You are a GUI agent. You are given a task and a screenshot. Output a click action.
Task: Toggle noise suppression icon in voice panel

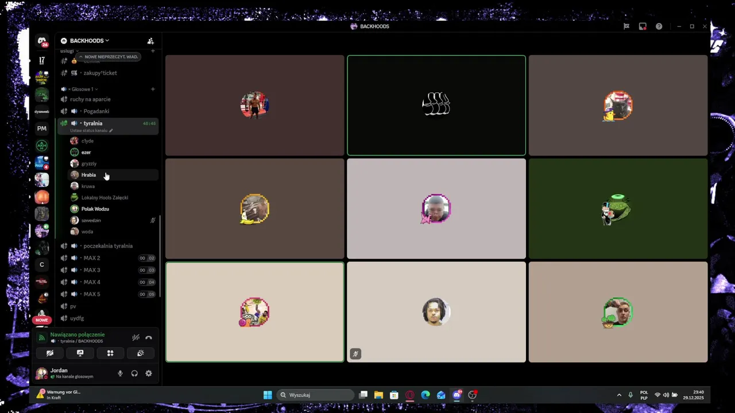point(136,338)
